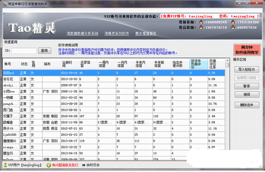The image size is (265, 172).
Task: Sort by the 买家信誉 column header
Action: [88, 64]
